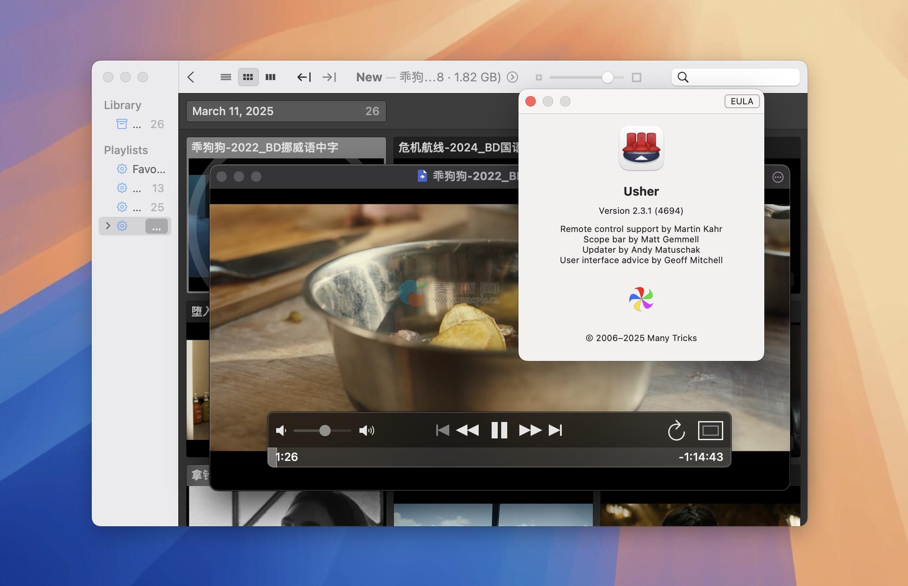This screenshot has width=908, height=586.
Task: Switch to grid view
Action: pyautogui.click(x=248, y=77)
